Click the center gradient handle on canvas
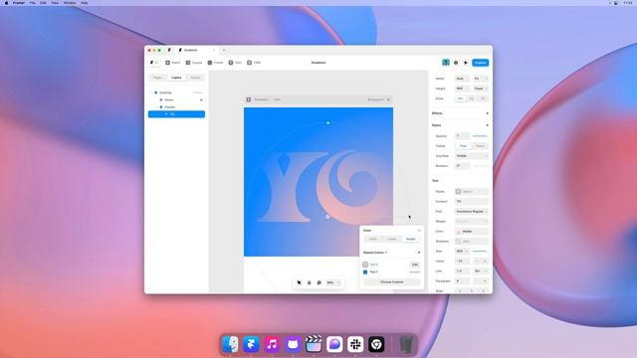 click(327, 217)
